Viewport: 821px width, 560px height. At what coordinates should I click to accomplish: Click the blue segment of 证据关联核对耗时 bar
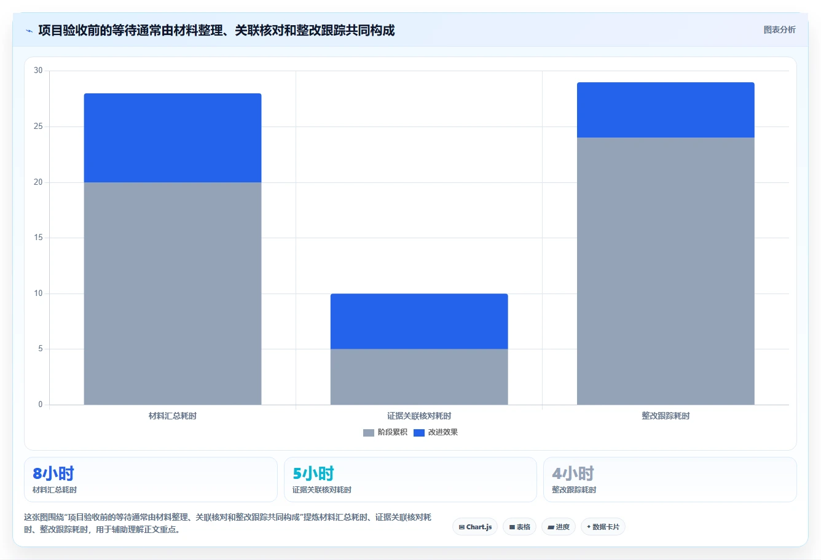[x=419, y=321]
